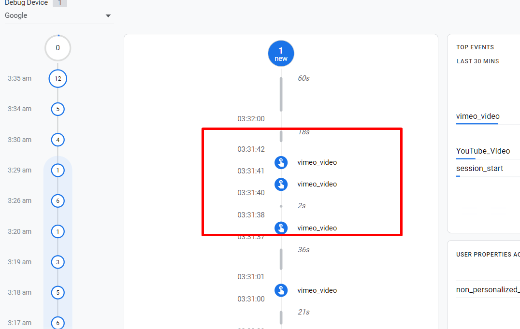Select the 3:17 am minute bubble
Screen dimensions: 520x329
pos(58,322)
